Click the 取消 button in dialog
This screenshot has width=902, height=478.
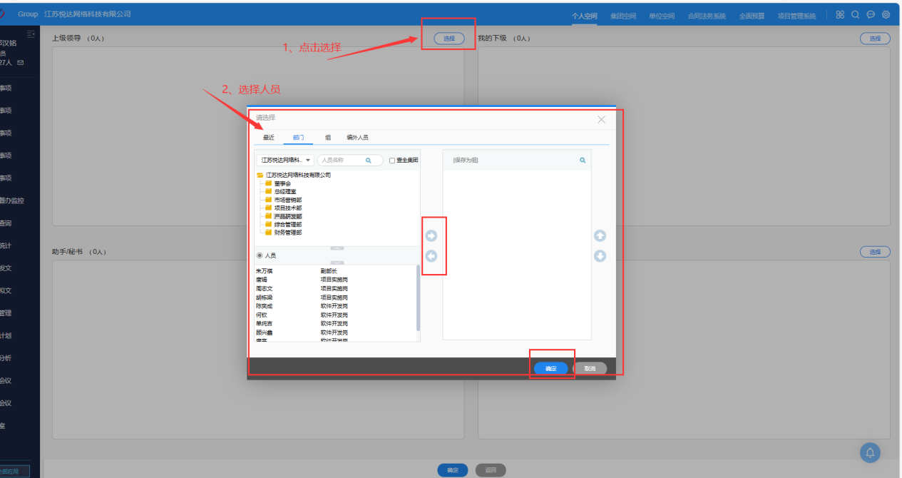click(590, 369)
